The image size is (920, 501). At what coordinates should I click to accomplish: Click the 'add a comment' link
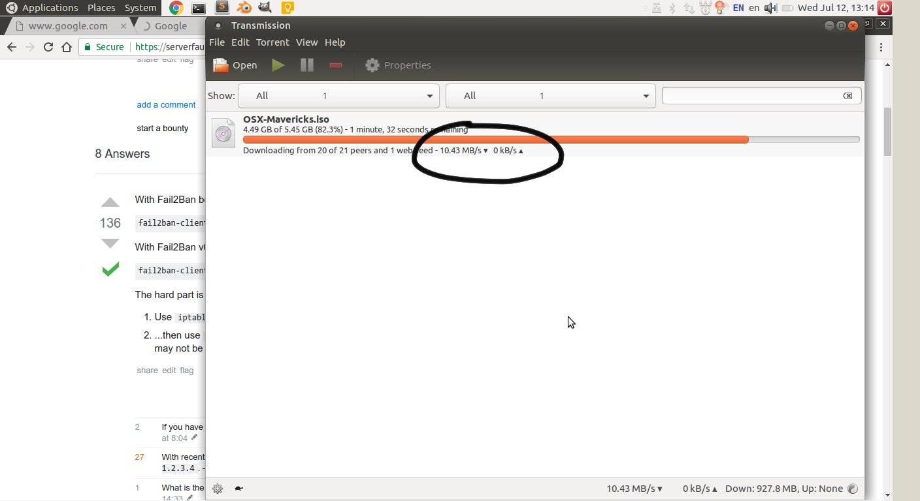point(166,105)
